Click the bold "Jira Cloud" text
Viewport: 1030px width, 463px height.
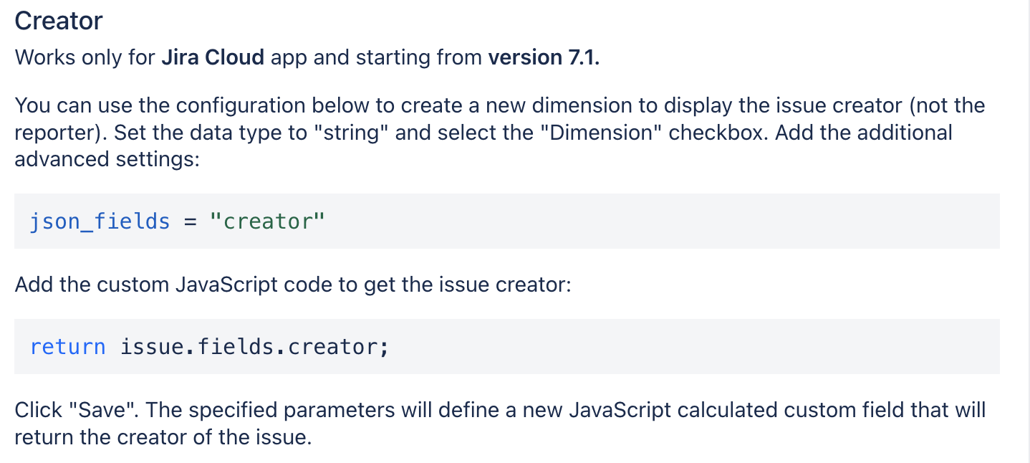213,57
